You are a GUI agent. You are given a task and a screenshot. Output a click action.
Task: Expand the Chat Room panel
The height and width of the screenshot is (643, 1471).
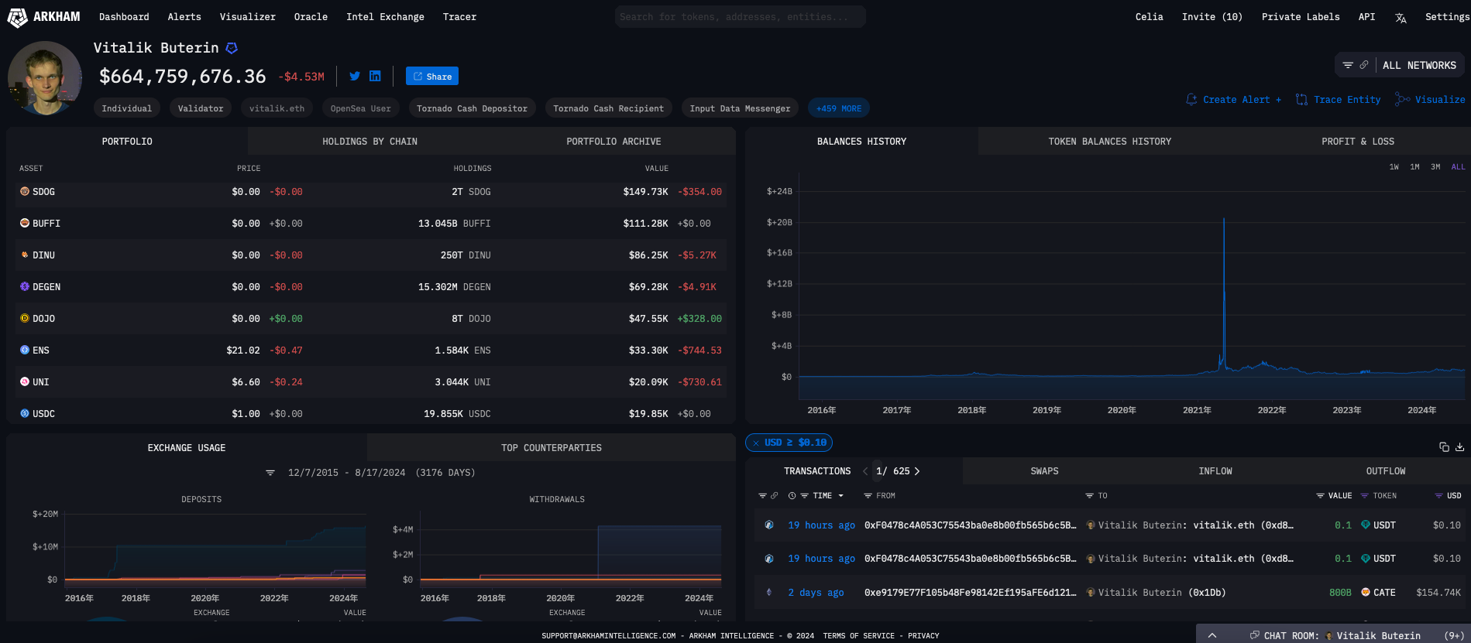1212,635
